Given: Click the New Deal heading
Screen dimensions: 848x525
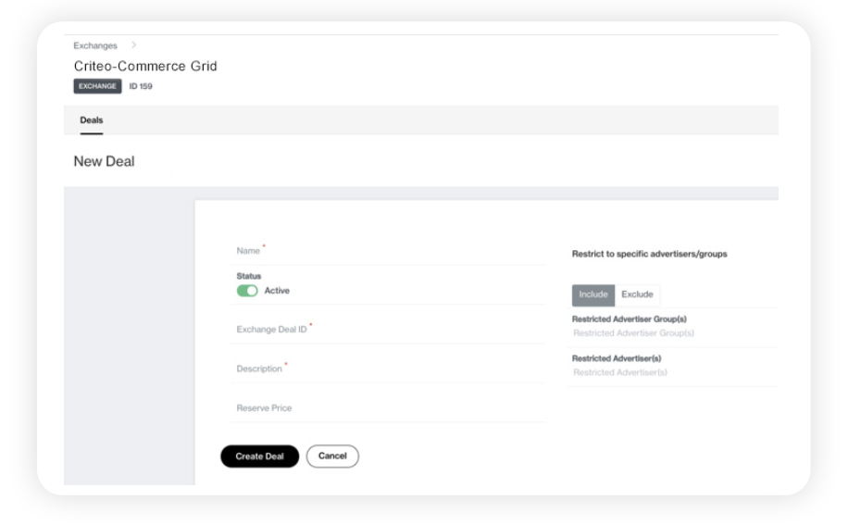Looking at the screenshot, I should coord(104,162).
